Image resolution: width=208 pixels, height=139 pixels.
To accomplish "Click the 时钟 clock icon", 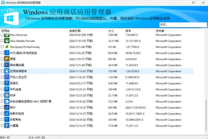I will 7,95.
